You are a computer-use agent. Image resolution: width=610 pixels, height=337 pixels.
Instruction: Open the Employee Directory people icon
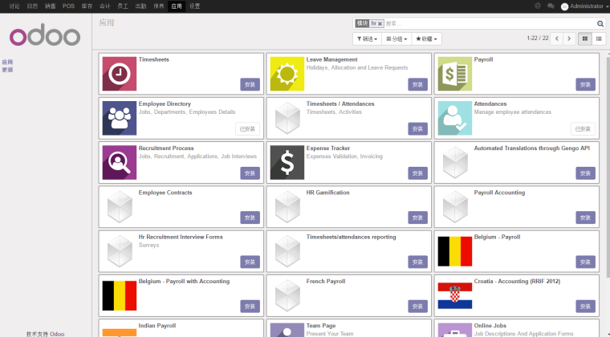click(120, 118)
